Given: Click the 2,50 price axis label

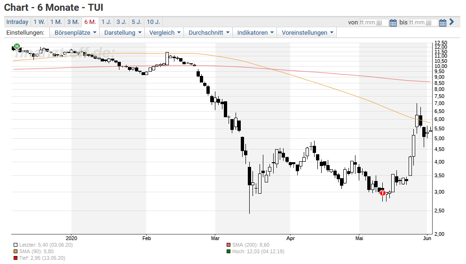Looking at the screenshot, I should coord(439,211).
